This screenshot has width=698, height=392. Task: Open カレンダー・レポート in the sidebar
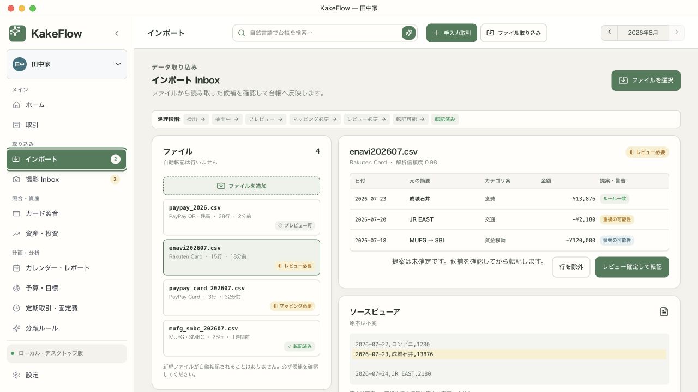coord(67,268)
